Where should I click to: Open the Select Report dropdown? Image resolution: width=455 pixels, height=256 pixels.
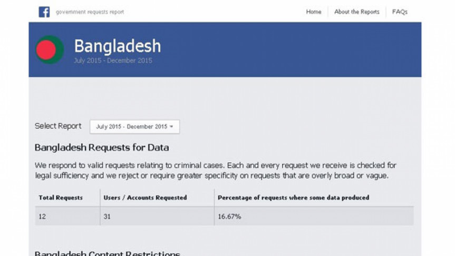coord(134,127)
